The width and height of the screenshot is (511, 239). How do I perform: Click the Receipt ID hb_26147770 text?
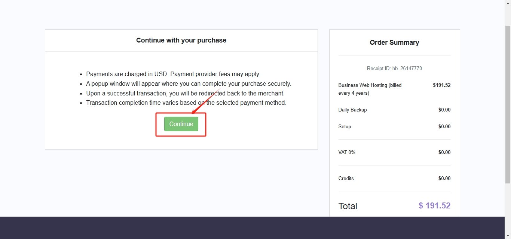[x=394, y=68]
